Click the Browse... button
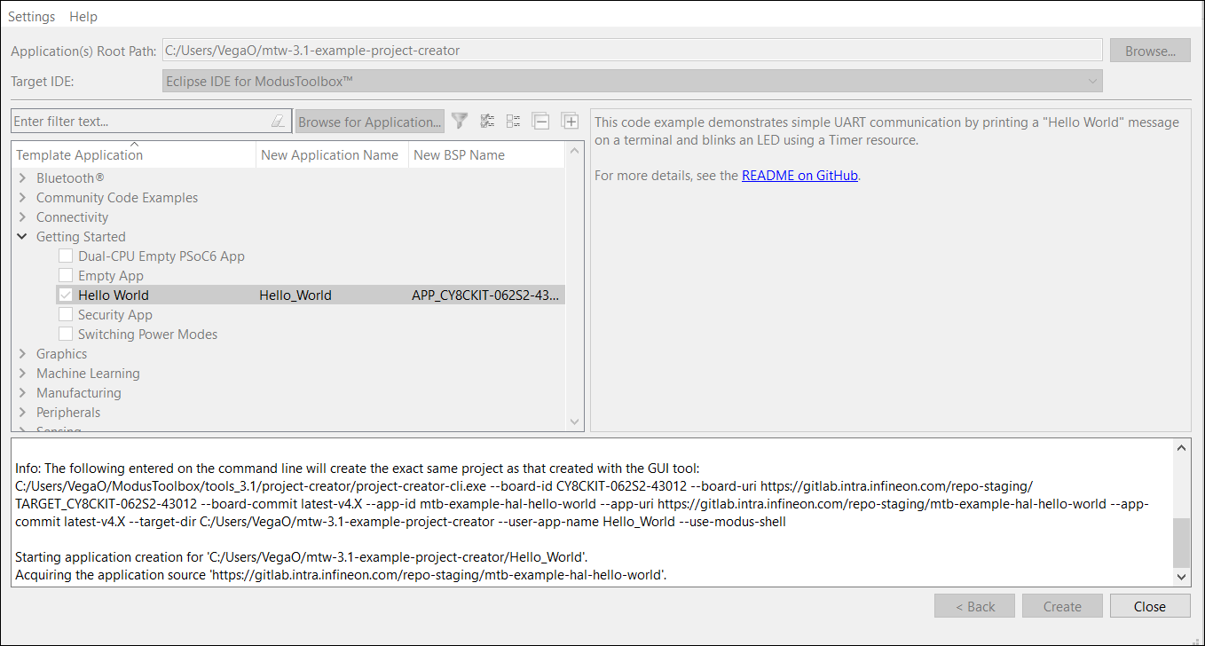The image size is (1205, 646). click(x=1150, y=51)
